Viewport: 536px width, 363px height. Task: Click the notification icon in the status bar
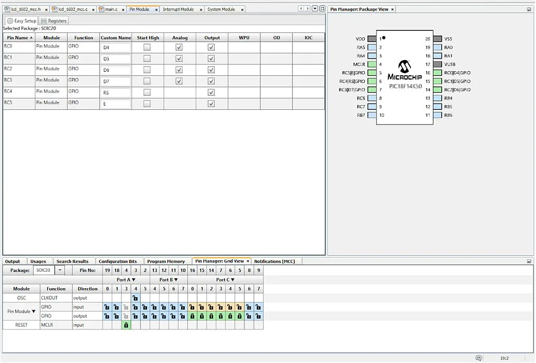(x=478, y=358)
